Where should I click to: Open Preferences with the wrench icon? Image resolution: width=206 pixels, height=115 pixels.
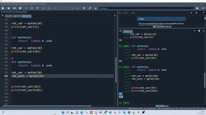pos(90,8)
